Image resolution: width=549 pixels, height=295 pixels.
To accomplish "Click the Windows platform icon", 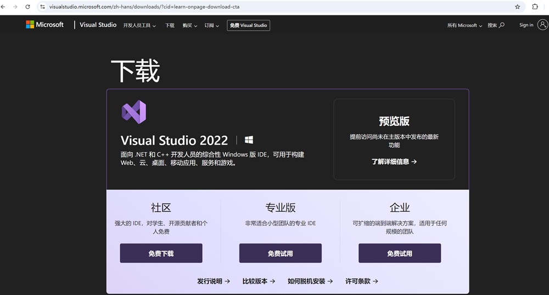I will (x=249, y=140).
